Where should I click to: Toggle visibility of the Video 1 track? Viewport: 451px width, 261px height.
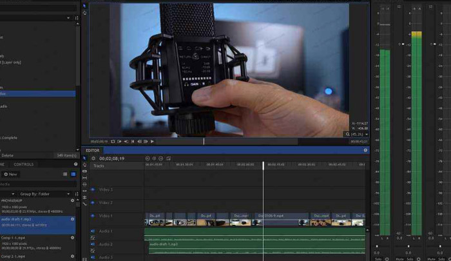92,216
